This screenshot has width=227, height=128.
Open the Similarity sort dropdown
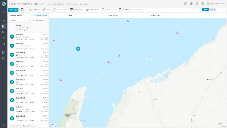coord(21,20)
